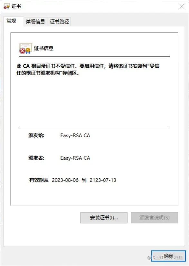The height and width of the screenshot is (266, 189).
Task: Click the 有效期从 label
Action: pos(39,180)
